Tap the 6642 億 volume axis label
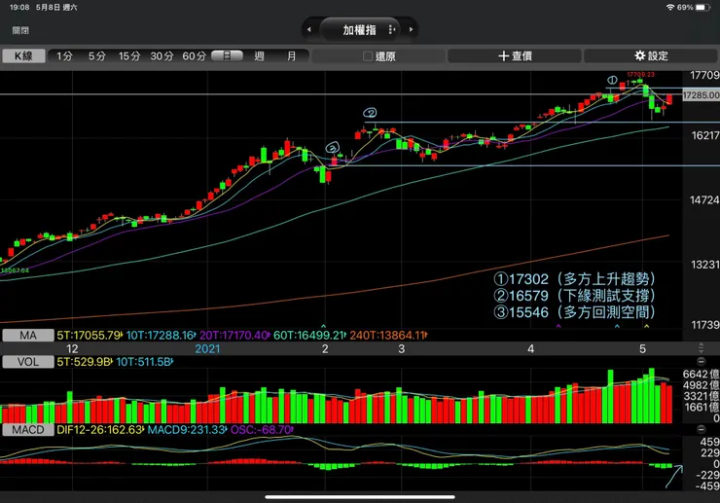The image size is (720, 503). coord(702,375)
